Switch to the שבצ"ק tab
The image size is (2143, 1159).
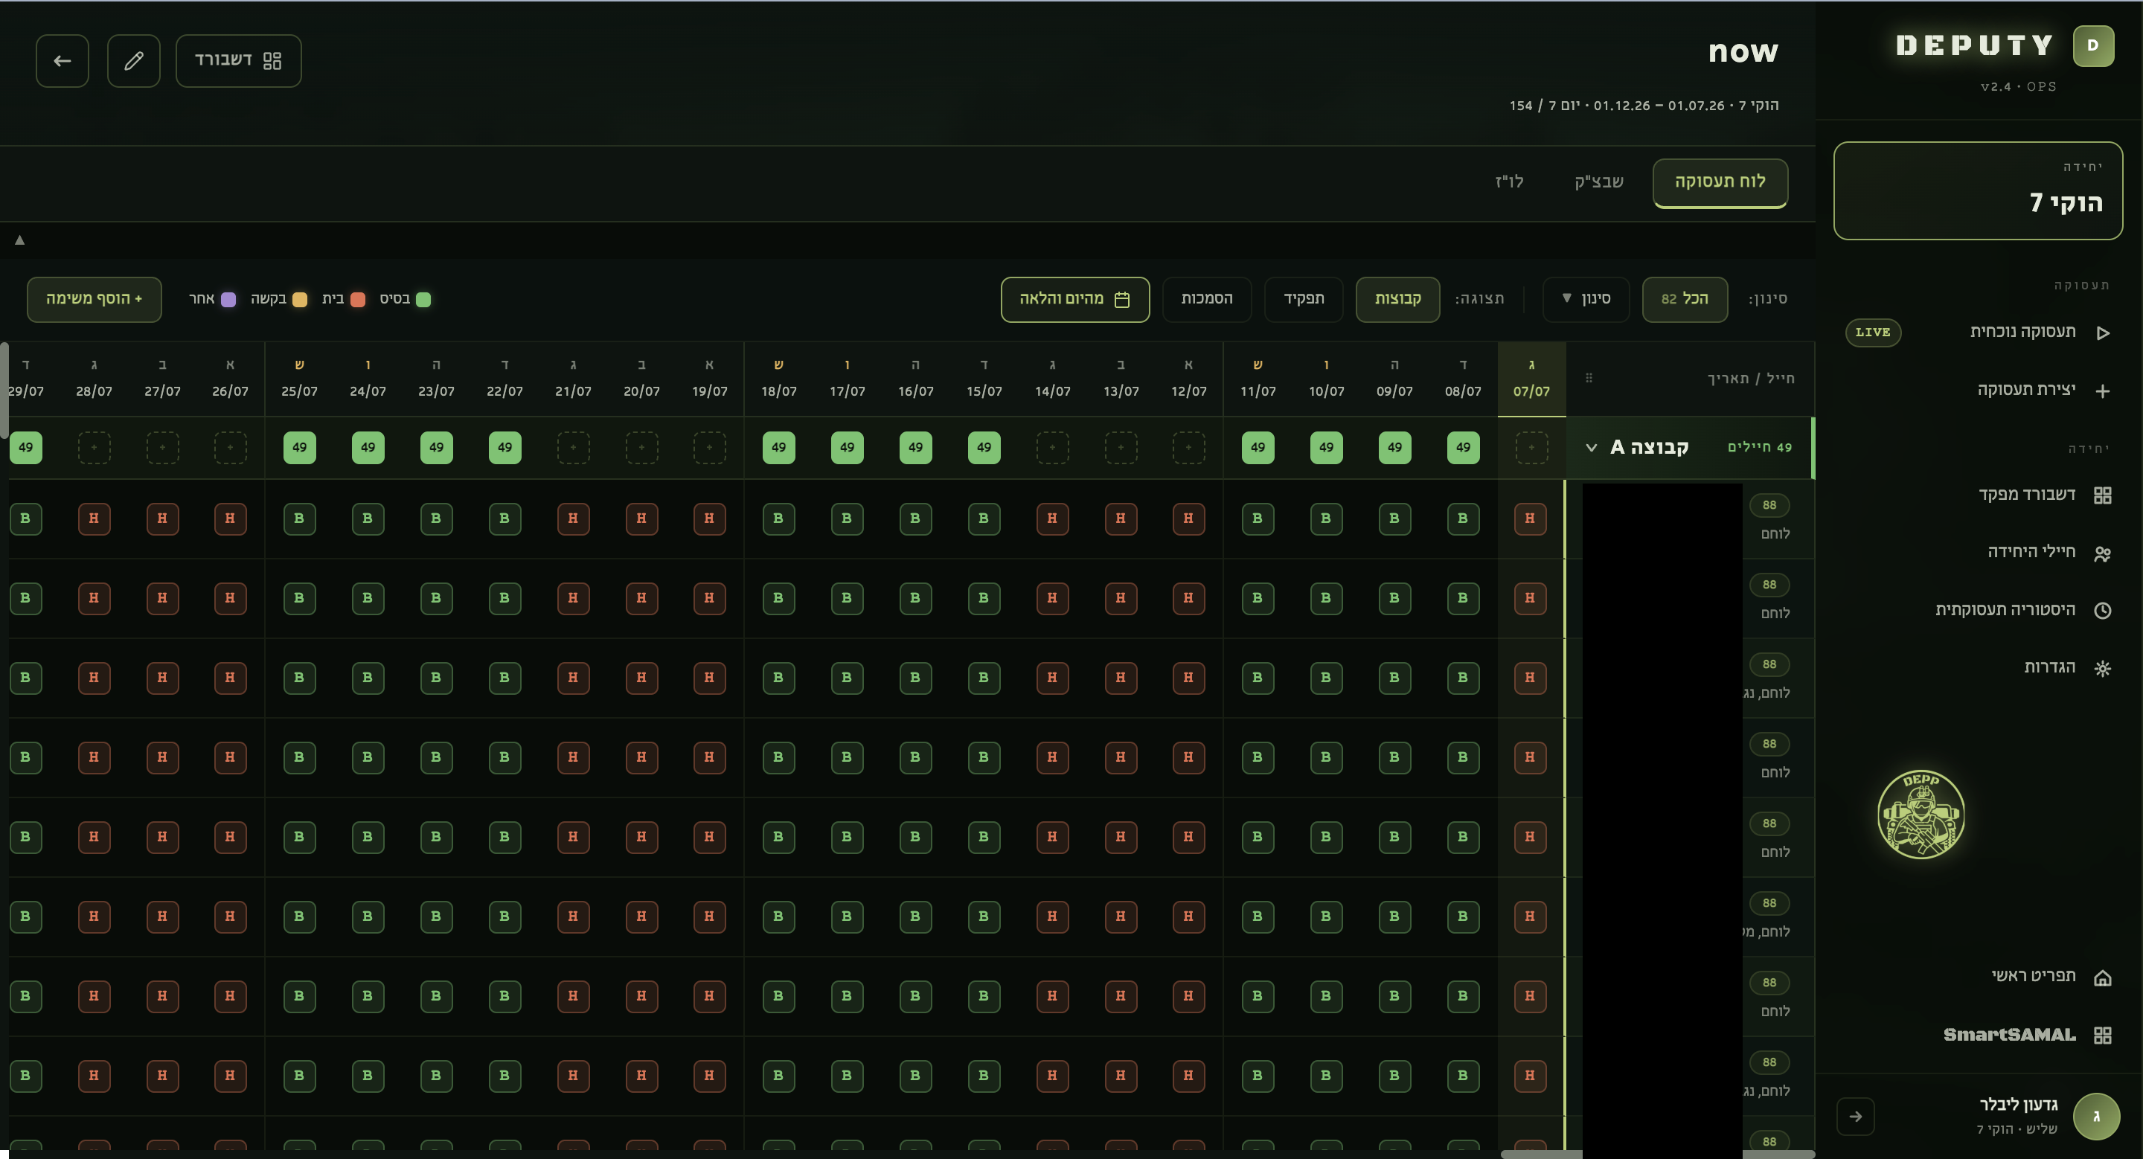(x=1598, y=182)
